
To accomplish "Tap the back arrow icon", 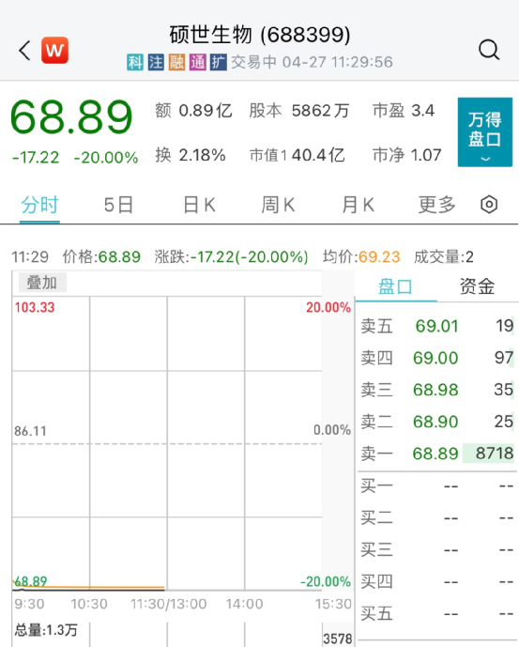I will [x=24, y=51].
